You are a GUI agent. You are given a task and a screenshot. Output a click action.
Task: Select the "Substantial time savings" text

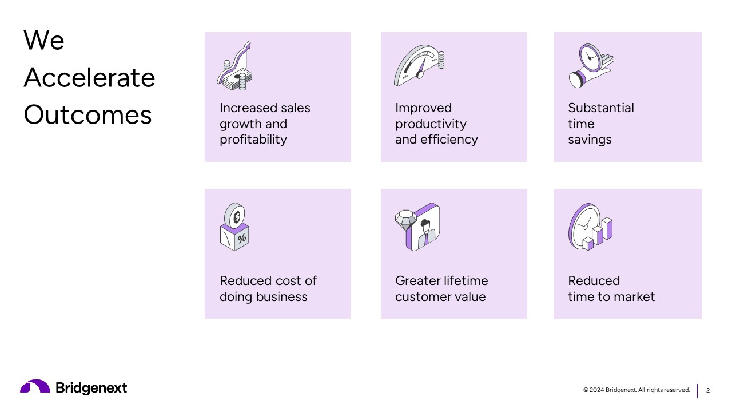[600, 124]
